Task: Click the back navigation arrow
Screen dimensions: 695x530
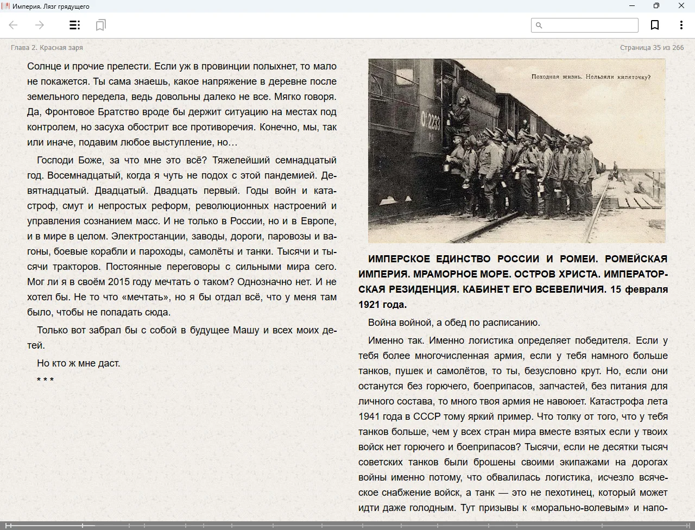Action: [x=14, y=25]
